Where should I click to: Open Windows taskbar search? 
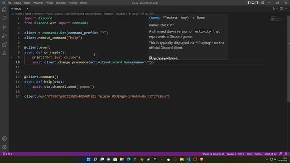click(x=95, y=159)
